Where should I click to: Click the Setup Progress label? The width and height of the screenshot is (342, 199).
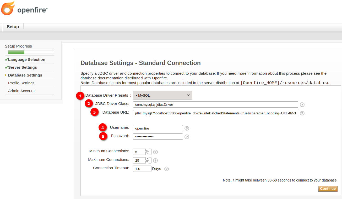tap(18, 46)
